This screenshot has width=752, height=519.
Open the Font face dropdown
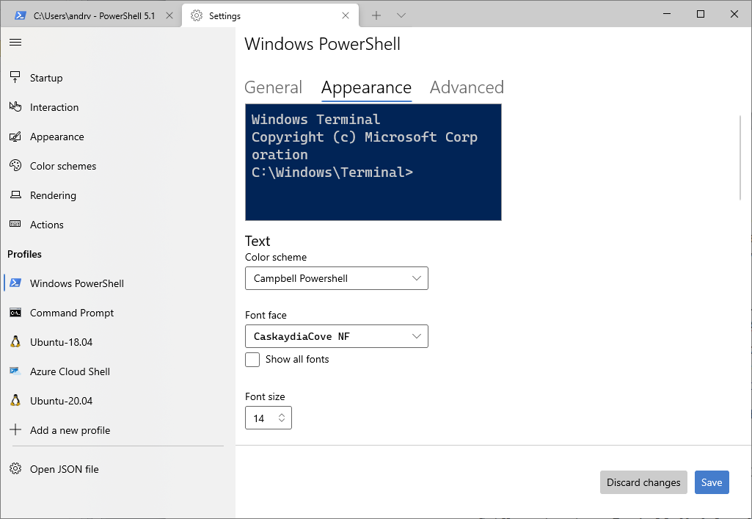click(x=337, y=336)
